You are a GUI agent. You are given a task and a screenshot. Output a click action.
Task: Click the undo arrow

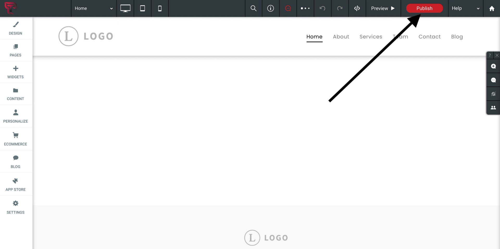[x=322, y=8]
